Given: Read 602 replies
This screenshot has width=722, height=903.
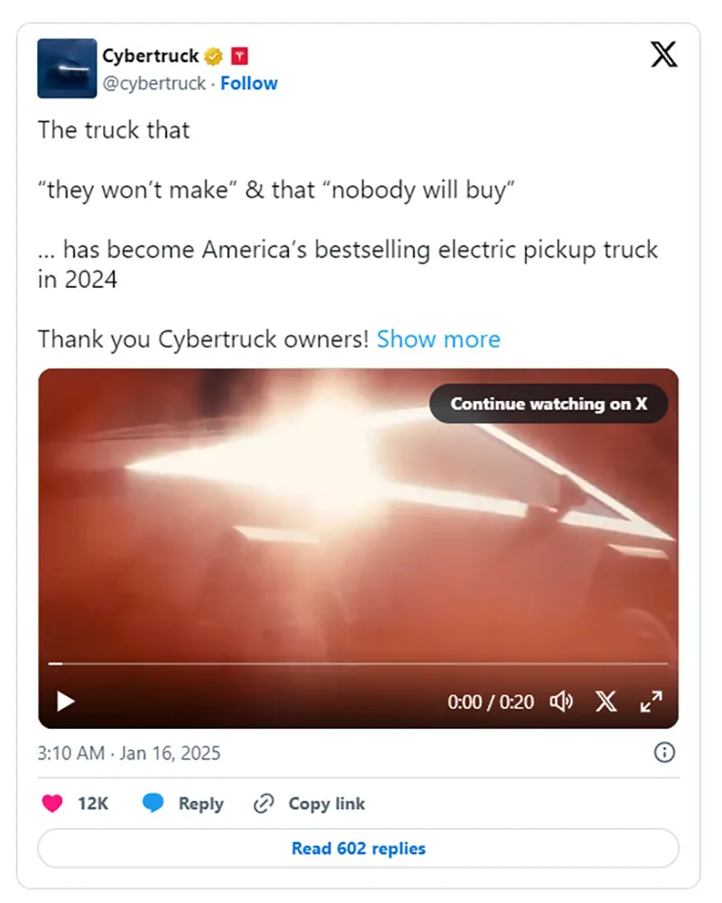Looking at the screenshot, I should click(358, 849).
